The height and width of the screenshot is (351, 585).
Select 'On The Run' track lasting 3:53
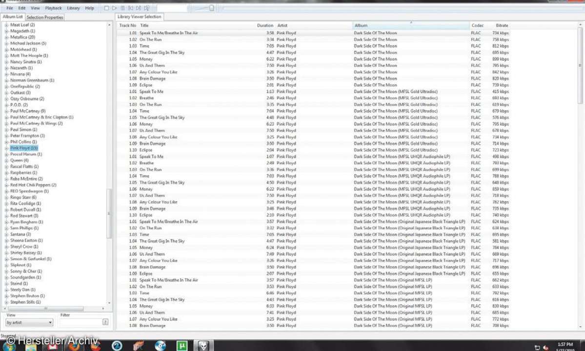tap(313, 287)
